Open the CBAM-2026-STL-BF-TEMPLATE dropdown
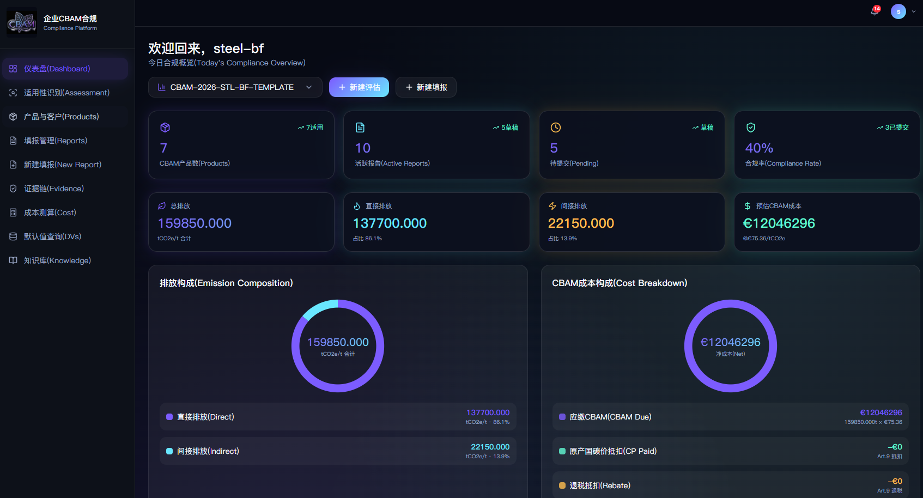923x498 pixels. click(235, 87)
